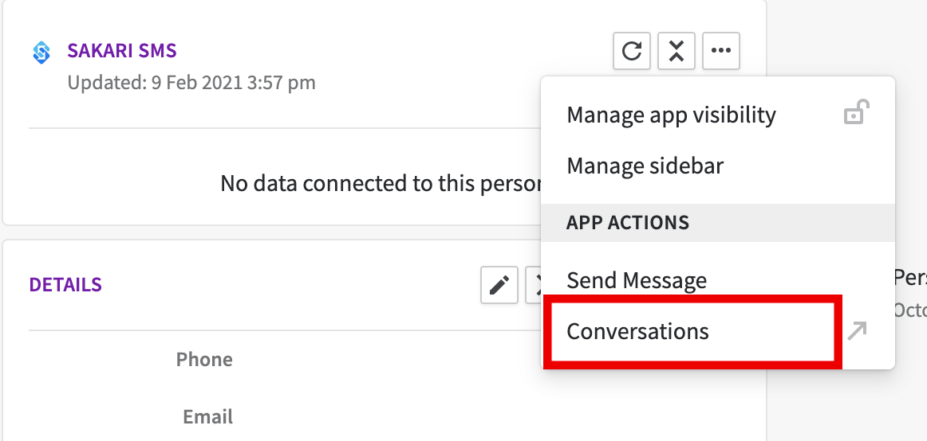
Task: Click the DETAILS section heading
Action: (x=65, y=285)
